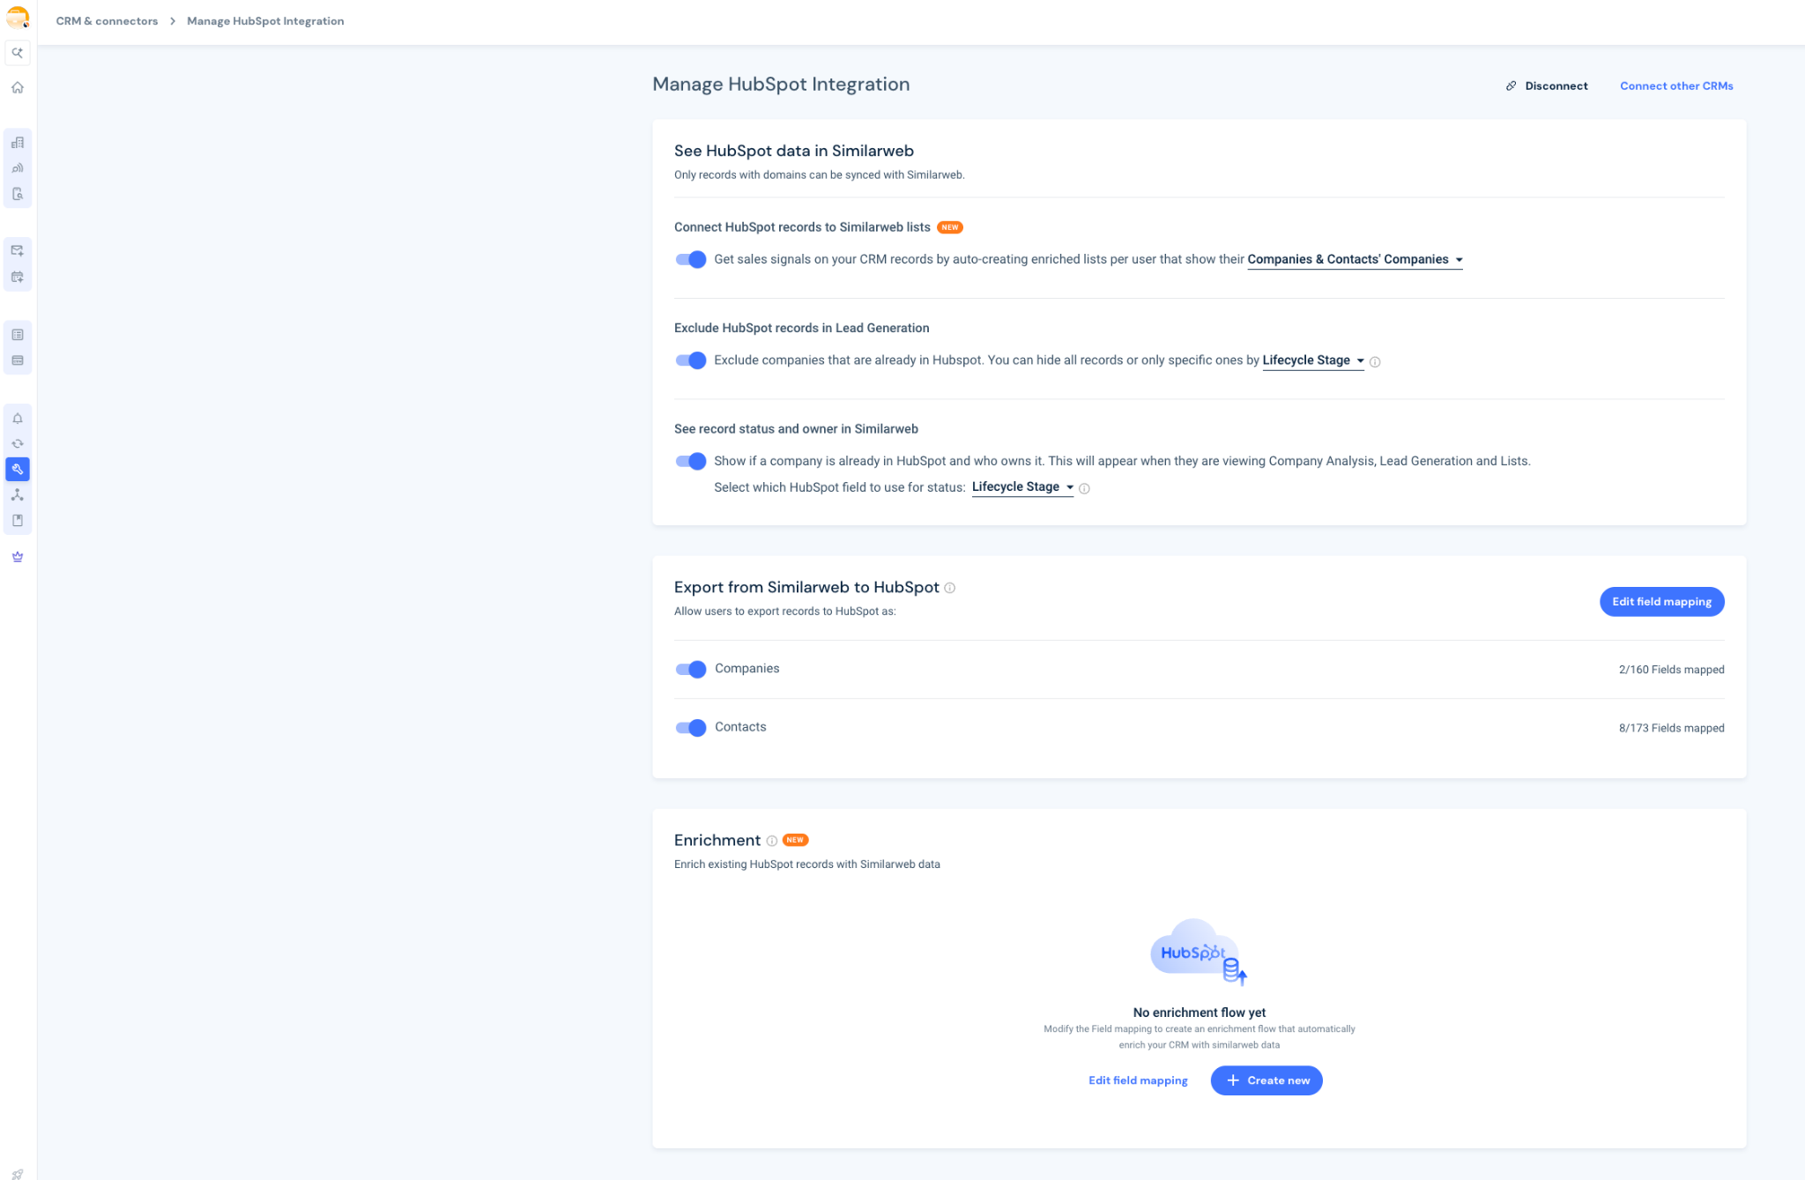Click the HubSpot cloud illustration

pos(1199,952)
